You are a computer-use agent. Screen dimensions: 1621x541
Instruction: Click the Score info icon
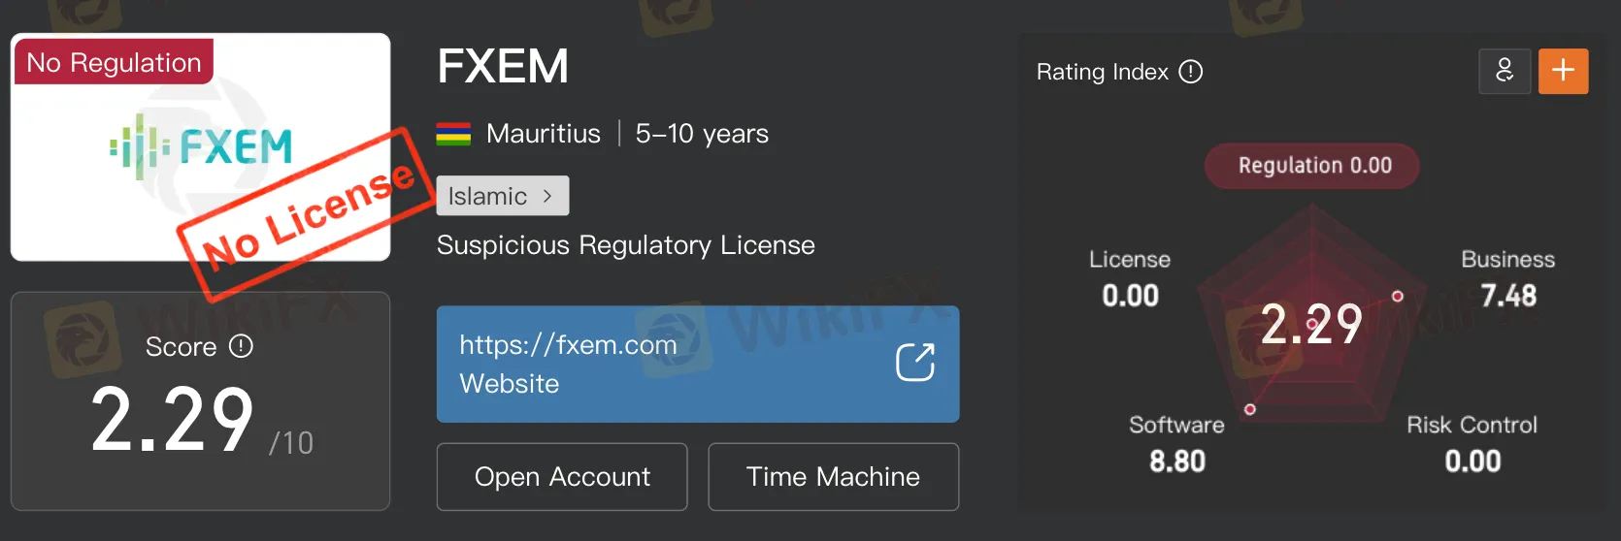coord(241,346)
